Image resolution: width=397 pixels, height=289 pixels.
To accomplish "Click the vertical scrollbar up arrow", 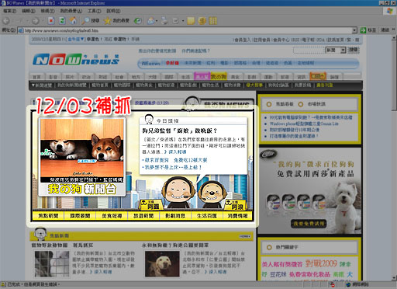I will point(394,38).
